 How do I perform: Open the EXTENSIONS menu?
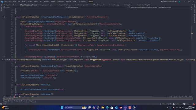(60, 2)
